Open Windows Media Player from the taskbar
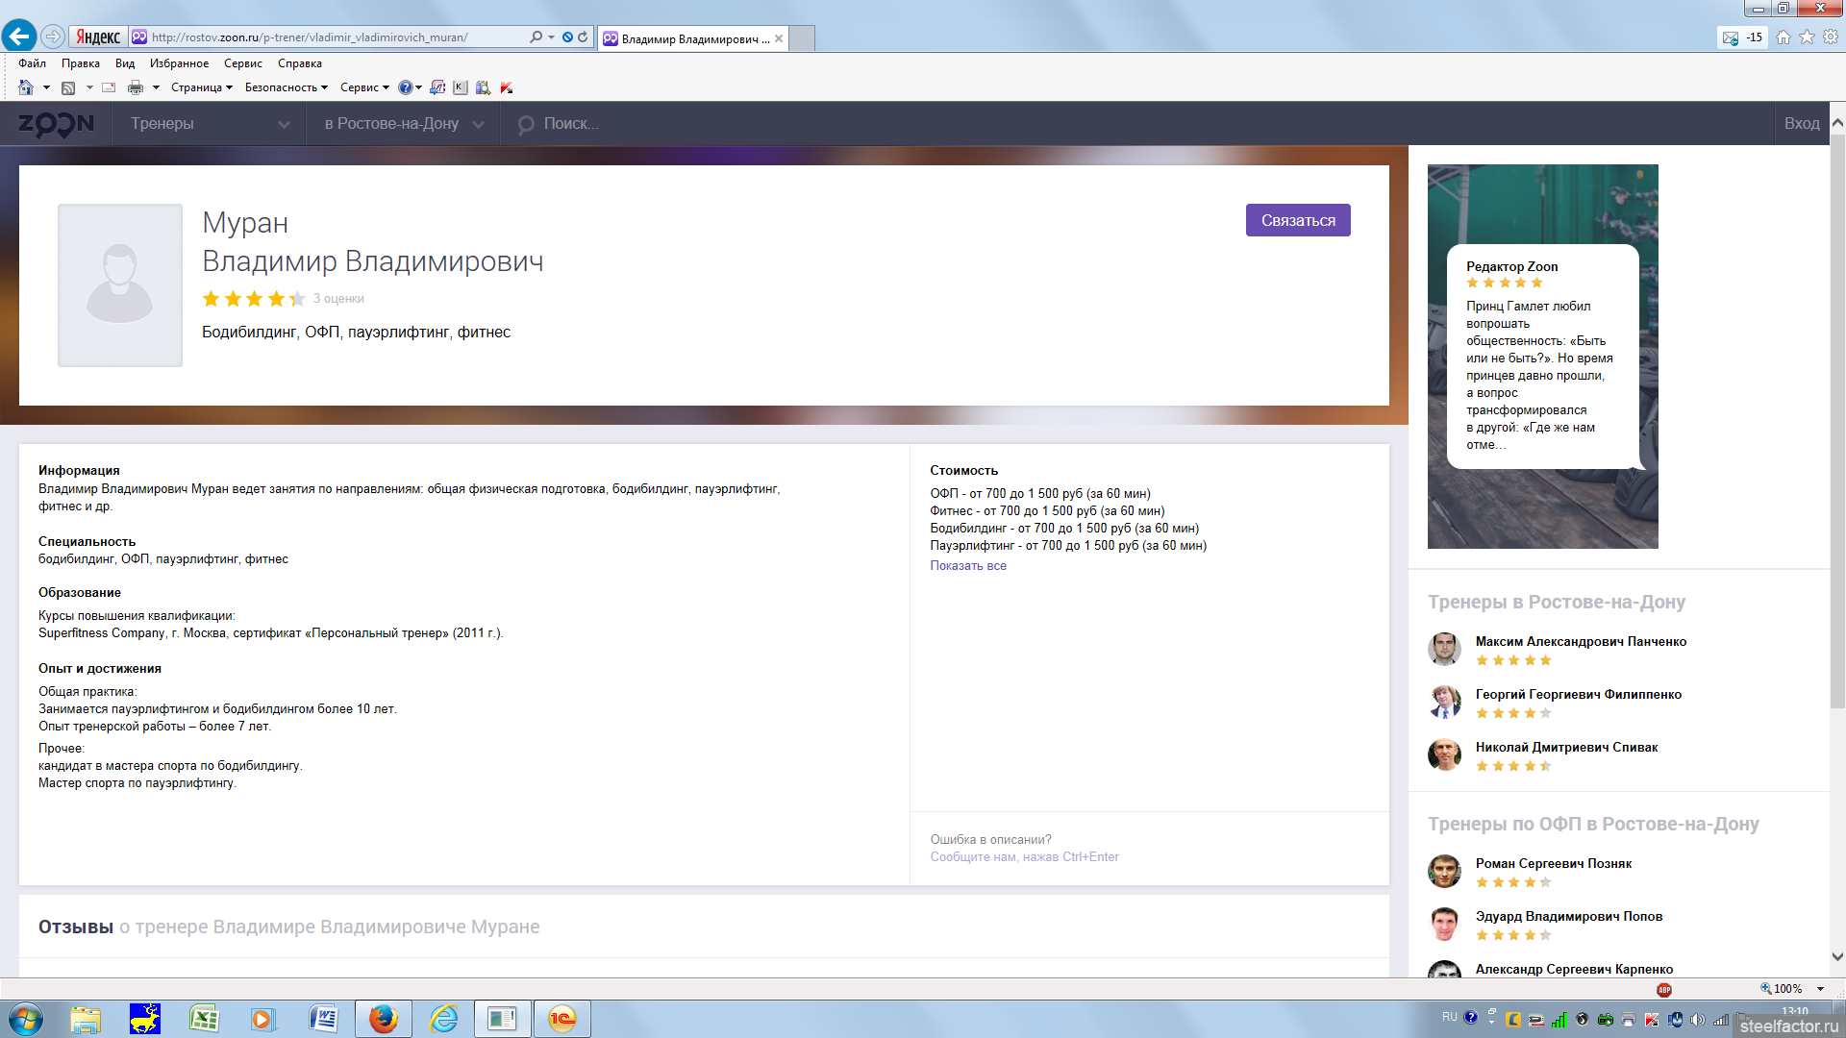This screenshot has height=1038, width=1846. click(x=263, y=1019)
